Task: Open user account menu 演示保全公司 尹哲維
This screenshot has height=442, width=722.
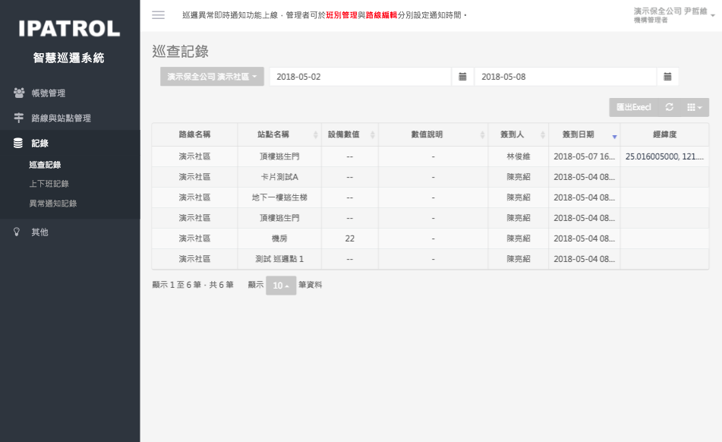Action: pyautogui.click(x=673, y=14)
